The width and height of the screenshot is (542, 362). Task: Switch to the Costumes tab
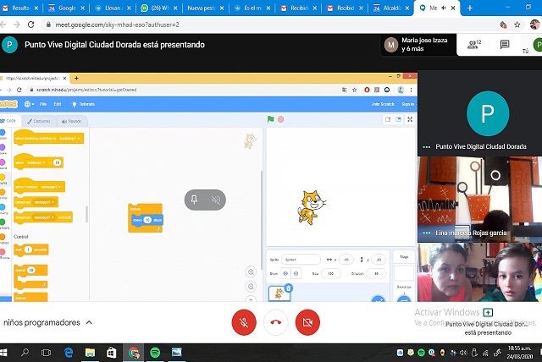39,121
